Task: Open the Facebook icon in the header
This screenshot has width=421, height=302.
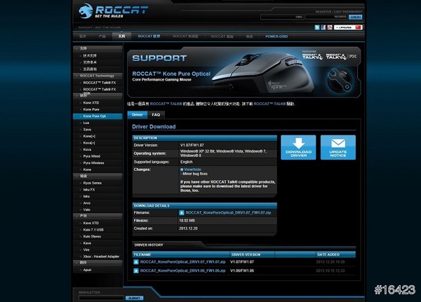Action: [323, 27]
